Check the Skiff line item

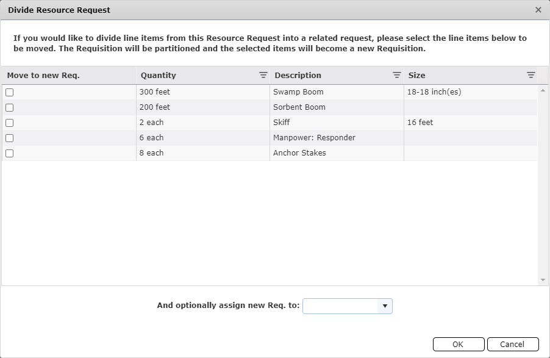click(x=8, y=122)
